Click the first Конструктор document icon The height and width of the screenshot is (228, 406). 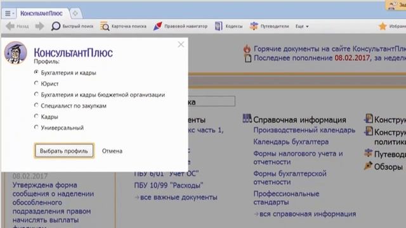pyautogui.click(x=369, y=118)
